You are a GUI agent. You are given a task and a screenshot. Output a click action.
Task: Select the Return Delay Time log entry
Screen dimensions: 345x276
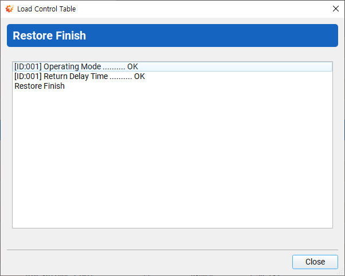point(172,76)
